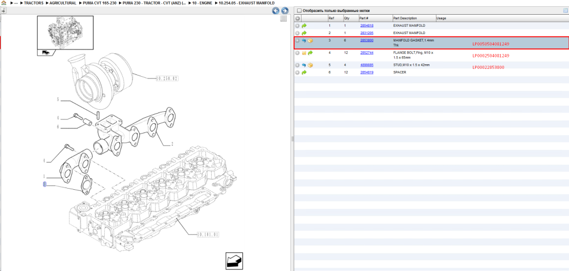Viewport: 569px width, 271px height.
Task: Select callout 10.101.01 near the cylinder head
Action: pos(208,235)
